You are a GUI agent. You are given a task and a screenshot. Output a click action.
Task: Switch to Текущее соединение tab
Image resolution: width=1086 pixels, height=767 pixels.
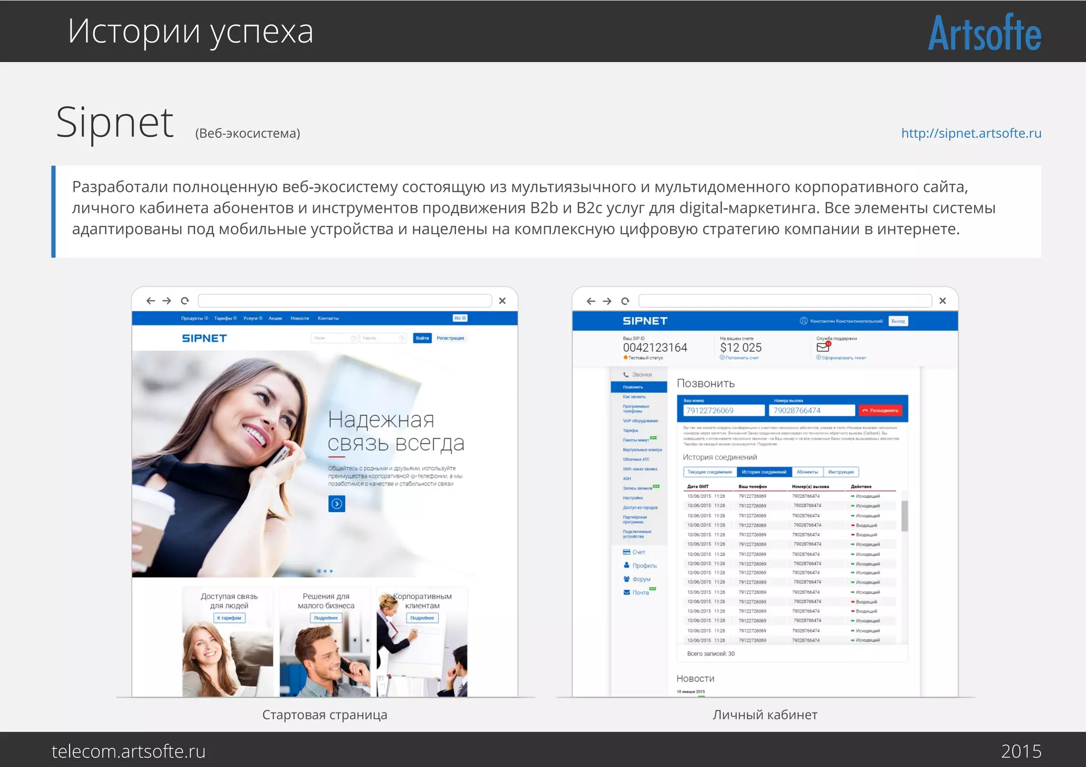click(x=710, y=472)
